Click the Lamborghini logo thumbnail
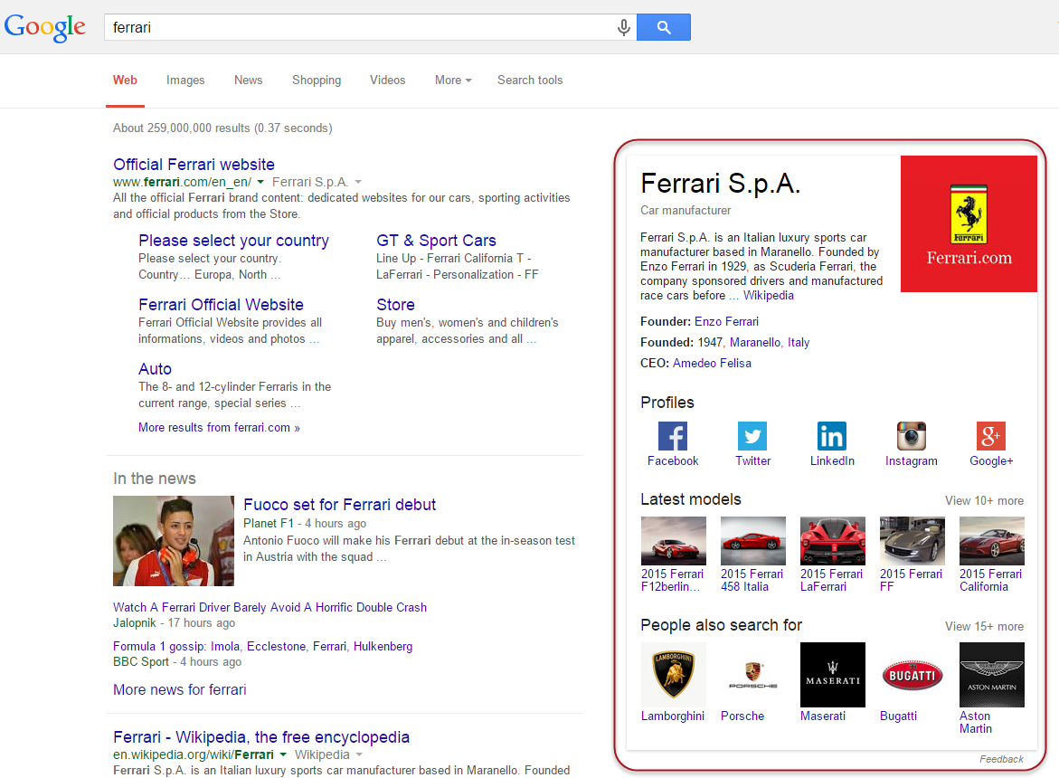 coord(673,674)
